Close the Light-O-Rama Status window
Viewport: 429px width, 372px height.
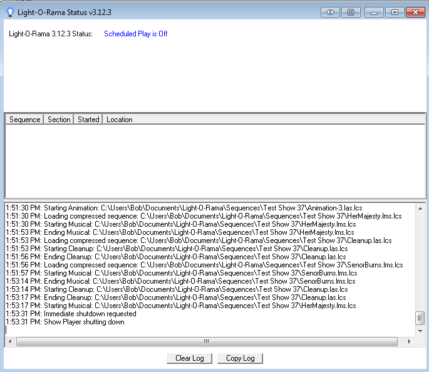click(415, 13)
